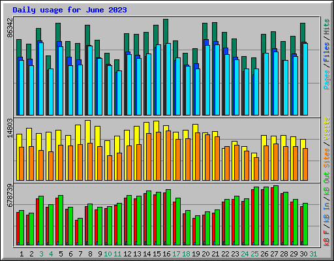Click the green kB Out bar for day 27

(x=276, y=215)
